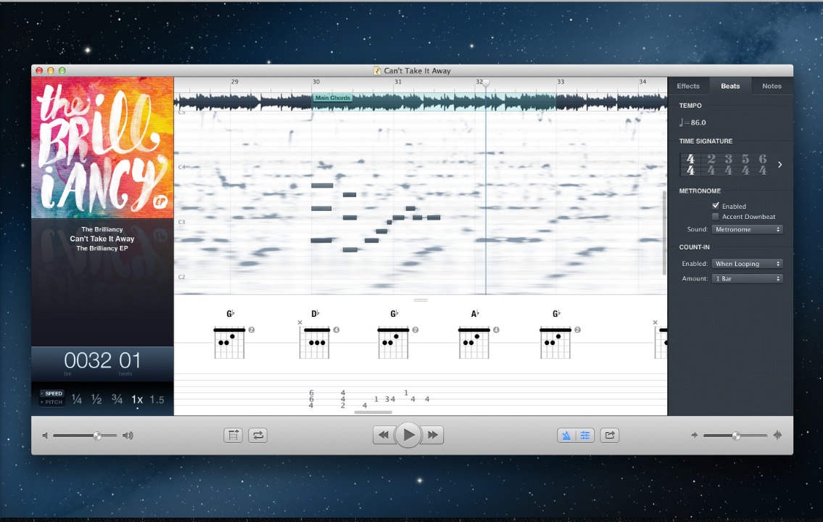Disable the Metronome Enabled checkbox
The height and width of the screenshot is (522, 823).
[x=716, y=206]
